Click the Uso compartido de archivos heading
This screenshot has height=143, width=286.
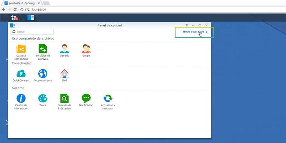33,39
